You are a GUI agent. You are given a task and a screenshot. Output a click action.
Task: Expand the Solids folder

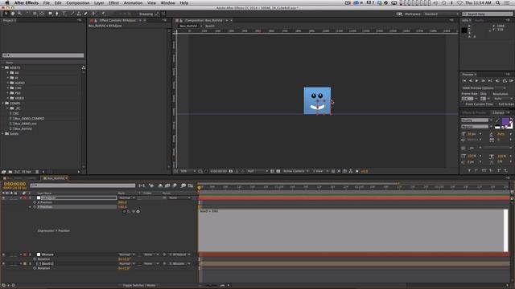(x=3, y=134)
